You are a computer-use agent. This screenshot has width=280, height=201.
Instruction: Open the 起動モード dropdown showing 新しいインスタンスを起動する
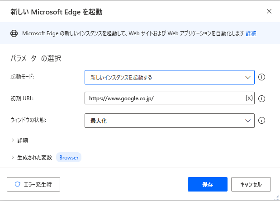point(170,77)
